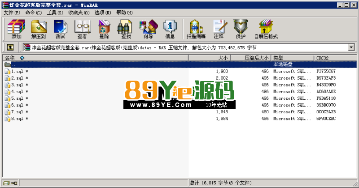Click the Protect (保护) shield icon
Viewport: 359px width, 188px height.
tap(241, 29)
